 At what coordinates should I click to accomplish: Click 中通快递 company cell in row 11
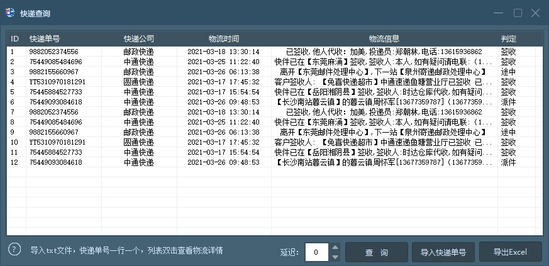click(139, 153)
